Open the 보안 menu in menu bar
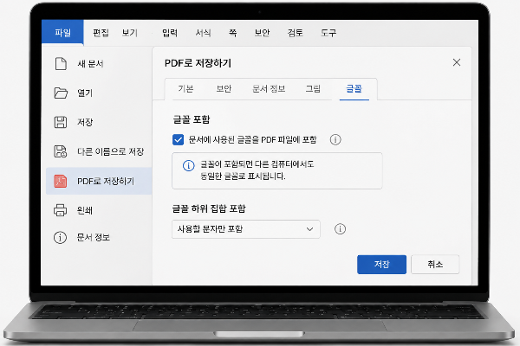This screenshot has height=346, width=520. point(262,33)
